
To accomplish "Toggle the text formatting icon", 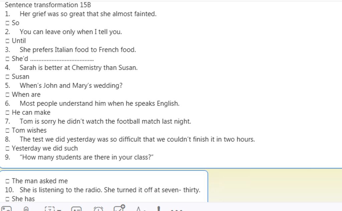I will coord(139,209).
